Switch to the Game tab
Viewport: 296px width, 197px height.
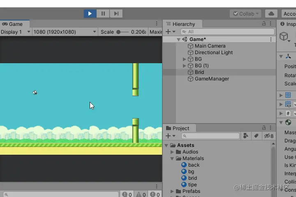(15, 24)
